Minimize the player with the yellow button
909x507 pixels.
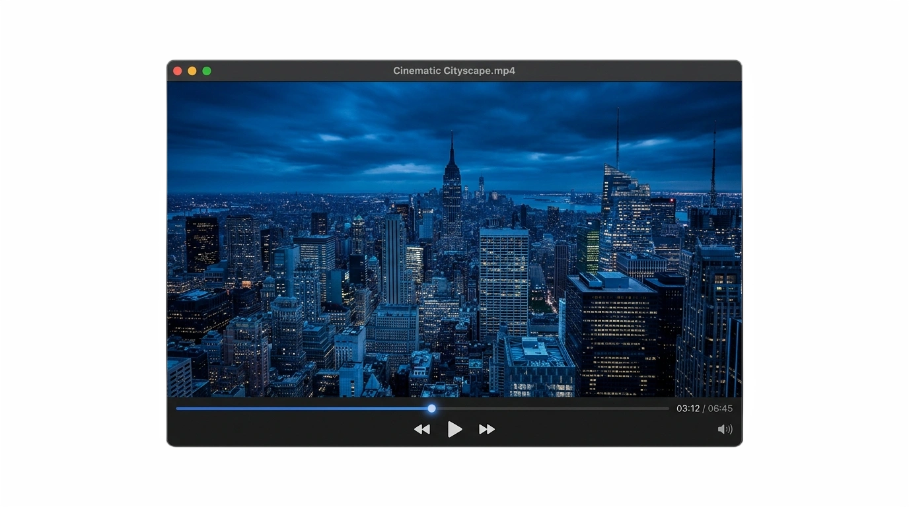click(192, 70)
